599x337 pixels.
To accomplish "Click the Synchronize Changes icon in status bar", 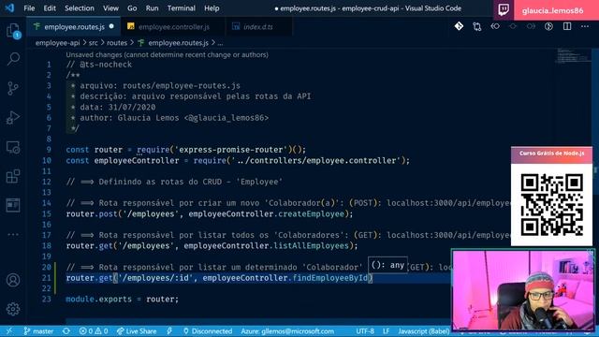I will (x=66, y=331).
